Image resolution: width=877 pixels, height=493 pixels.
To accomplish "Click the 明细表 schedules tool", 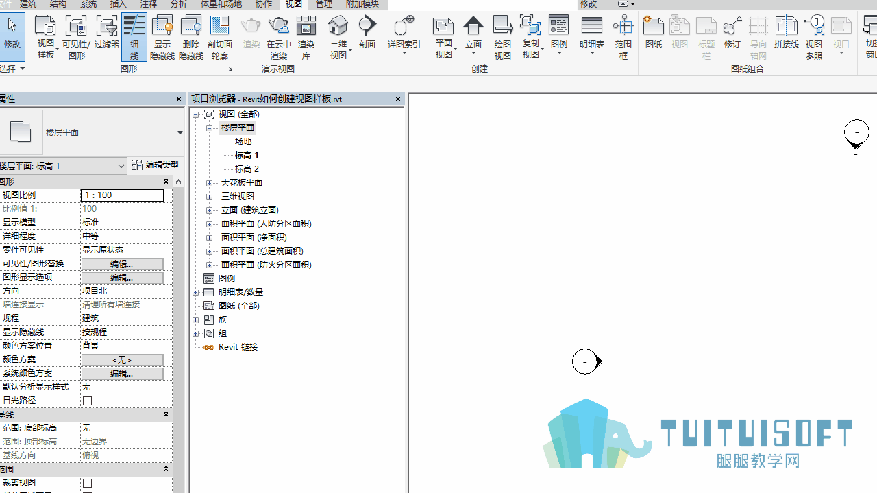I will tap(592, 36).
